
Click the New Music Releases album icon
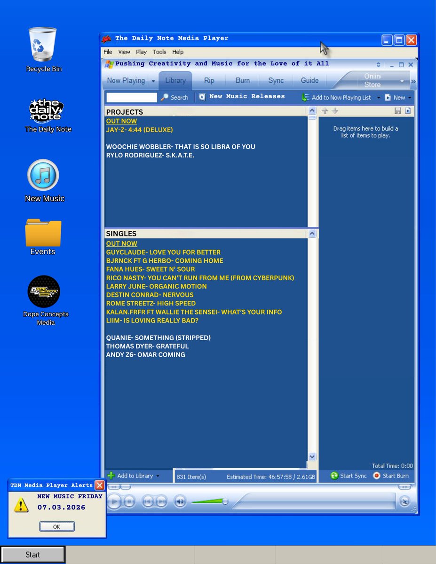202,97
